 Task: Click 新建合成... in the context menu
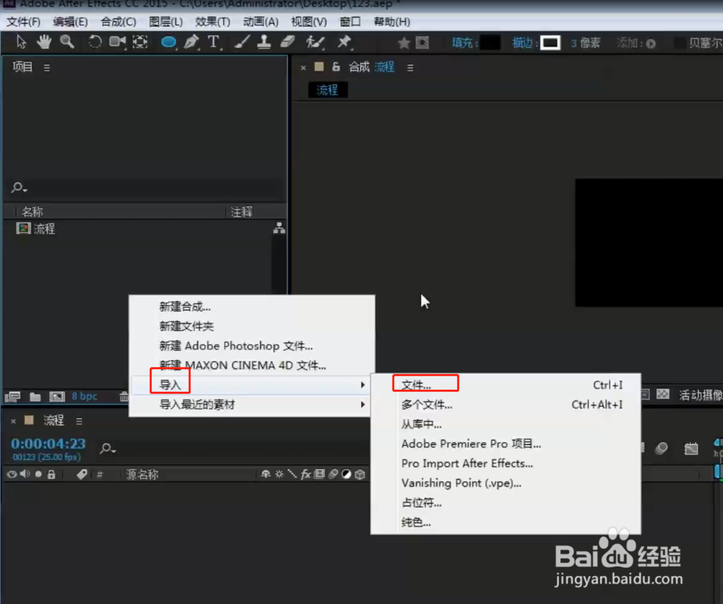[183, 307]
